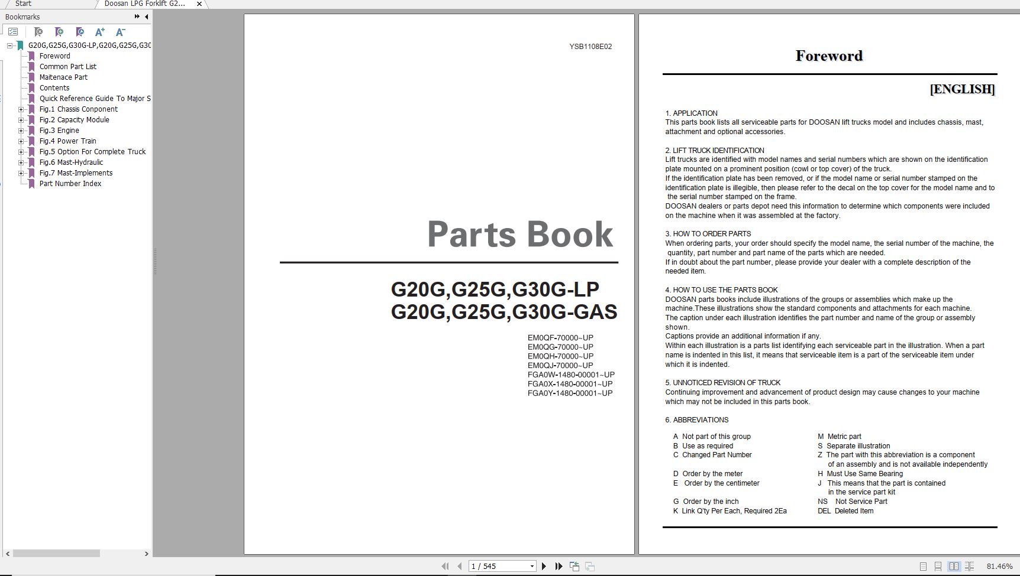
Task: Enable continuous scrolling page mode
Action: (x=938, y=566)
